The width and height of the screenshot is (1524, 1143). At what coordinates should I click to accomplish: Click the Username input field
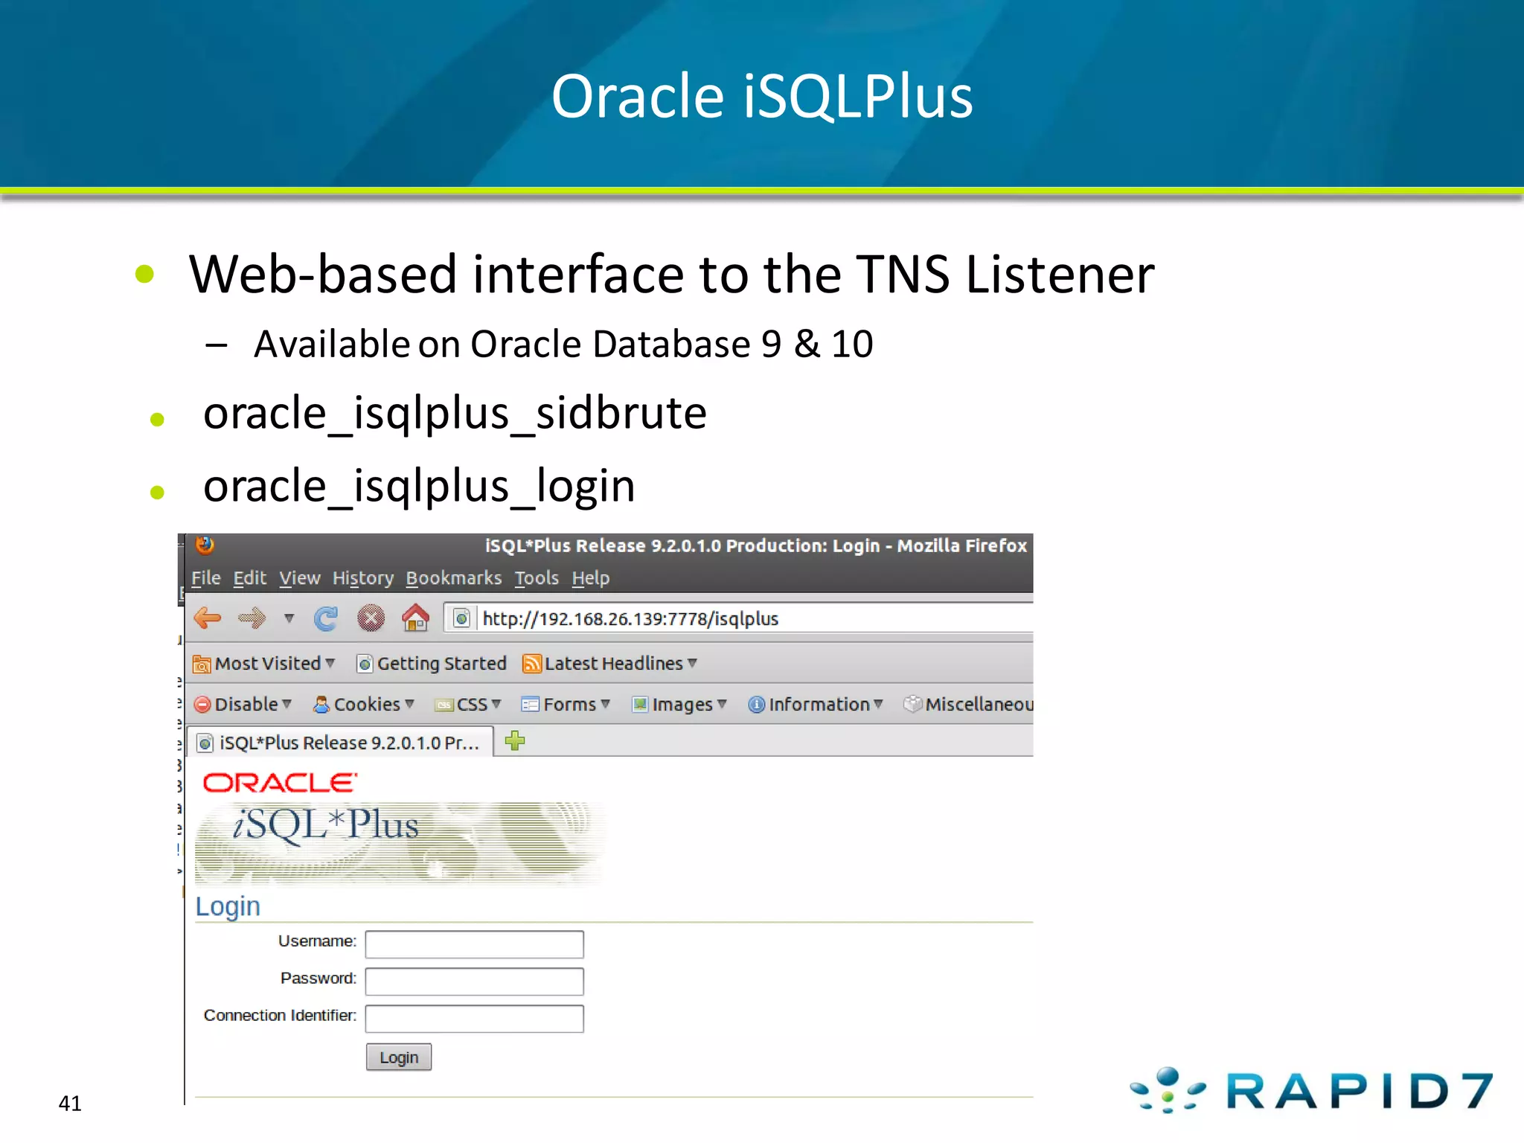(x=475, y=944)
